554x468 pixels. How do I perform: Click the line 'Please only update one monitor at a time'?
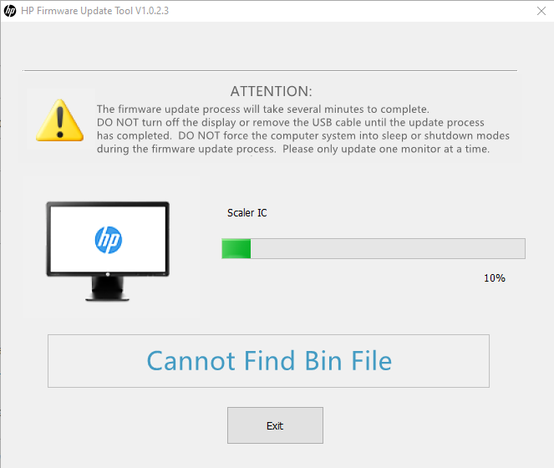point(386,149)
